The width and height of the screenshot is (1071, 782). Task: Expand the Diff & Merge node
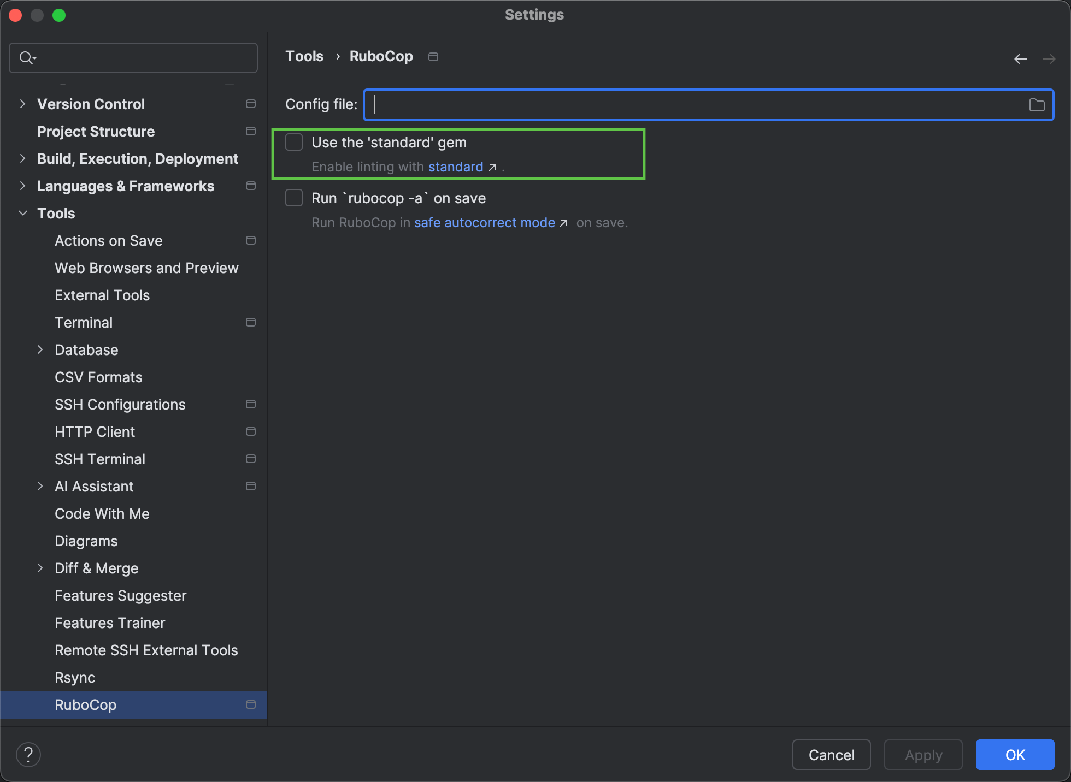click(x=40, y=568)
